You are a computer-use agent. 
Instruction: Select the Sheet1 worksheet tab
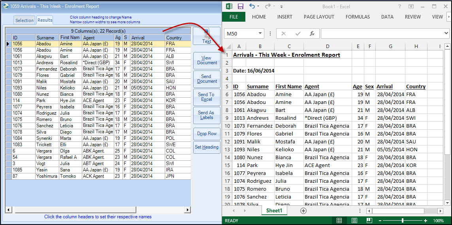coord(274,211)
